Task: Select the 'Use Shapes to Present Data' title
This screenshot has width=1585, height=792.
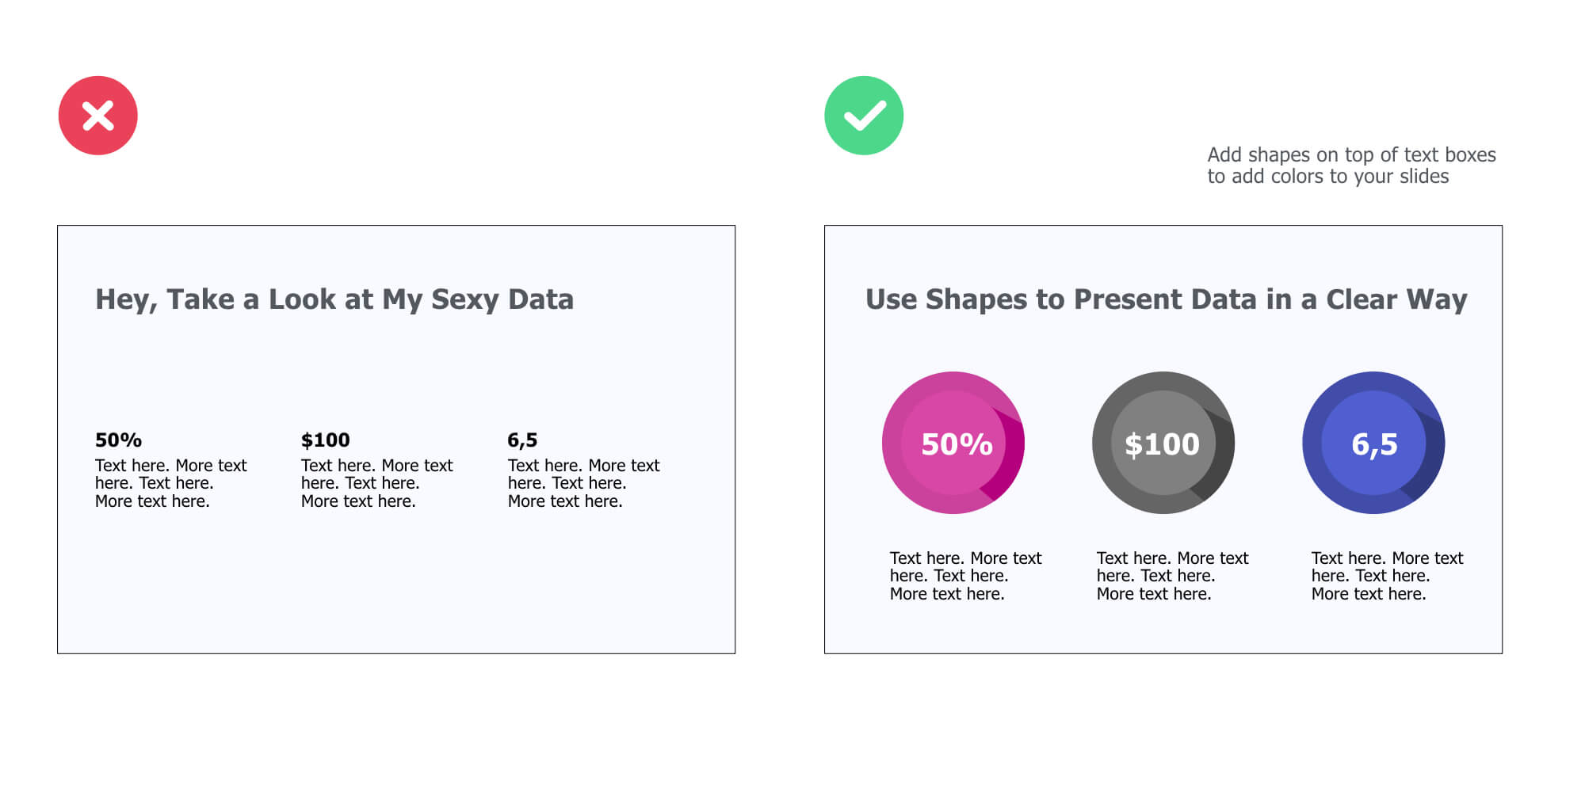Action: (x=1166, y=299)
